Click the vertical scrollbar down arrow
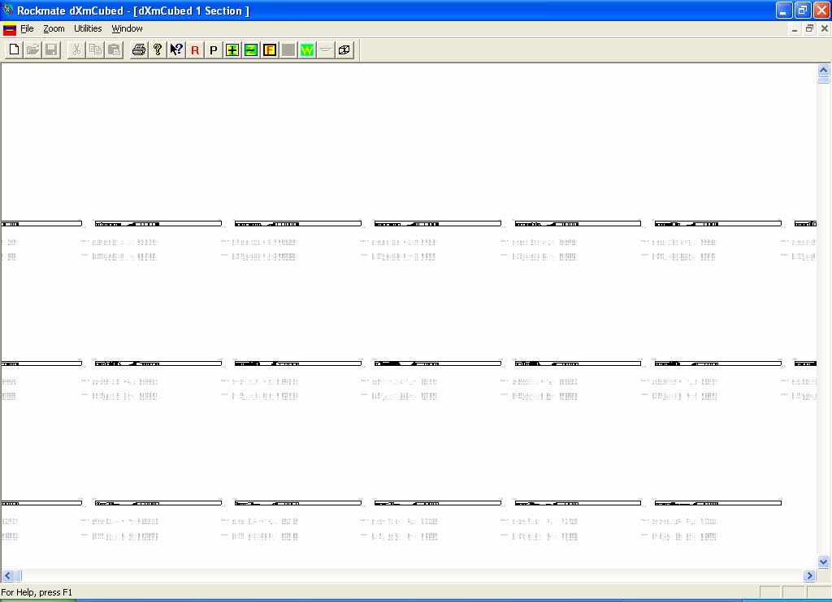This screenshot has width=832, height=602. (x=823, y=561)
